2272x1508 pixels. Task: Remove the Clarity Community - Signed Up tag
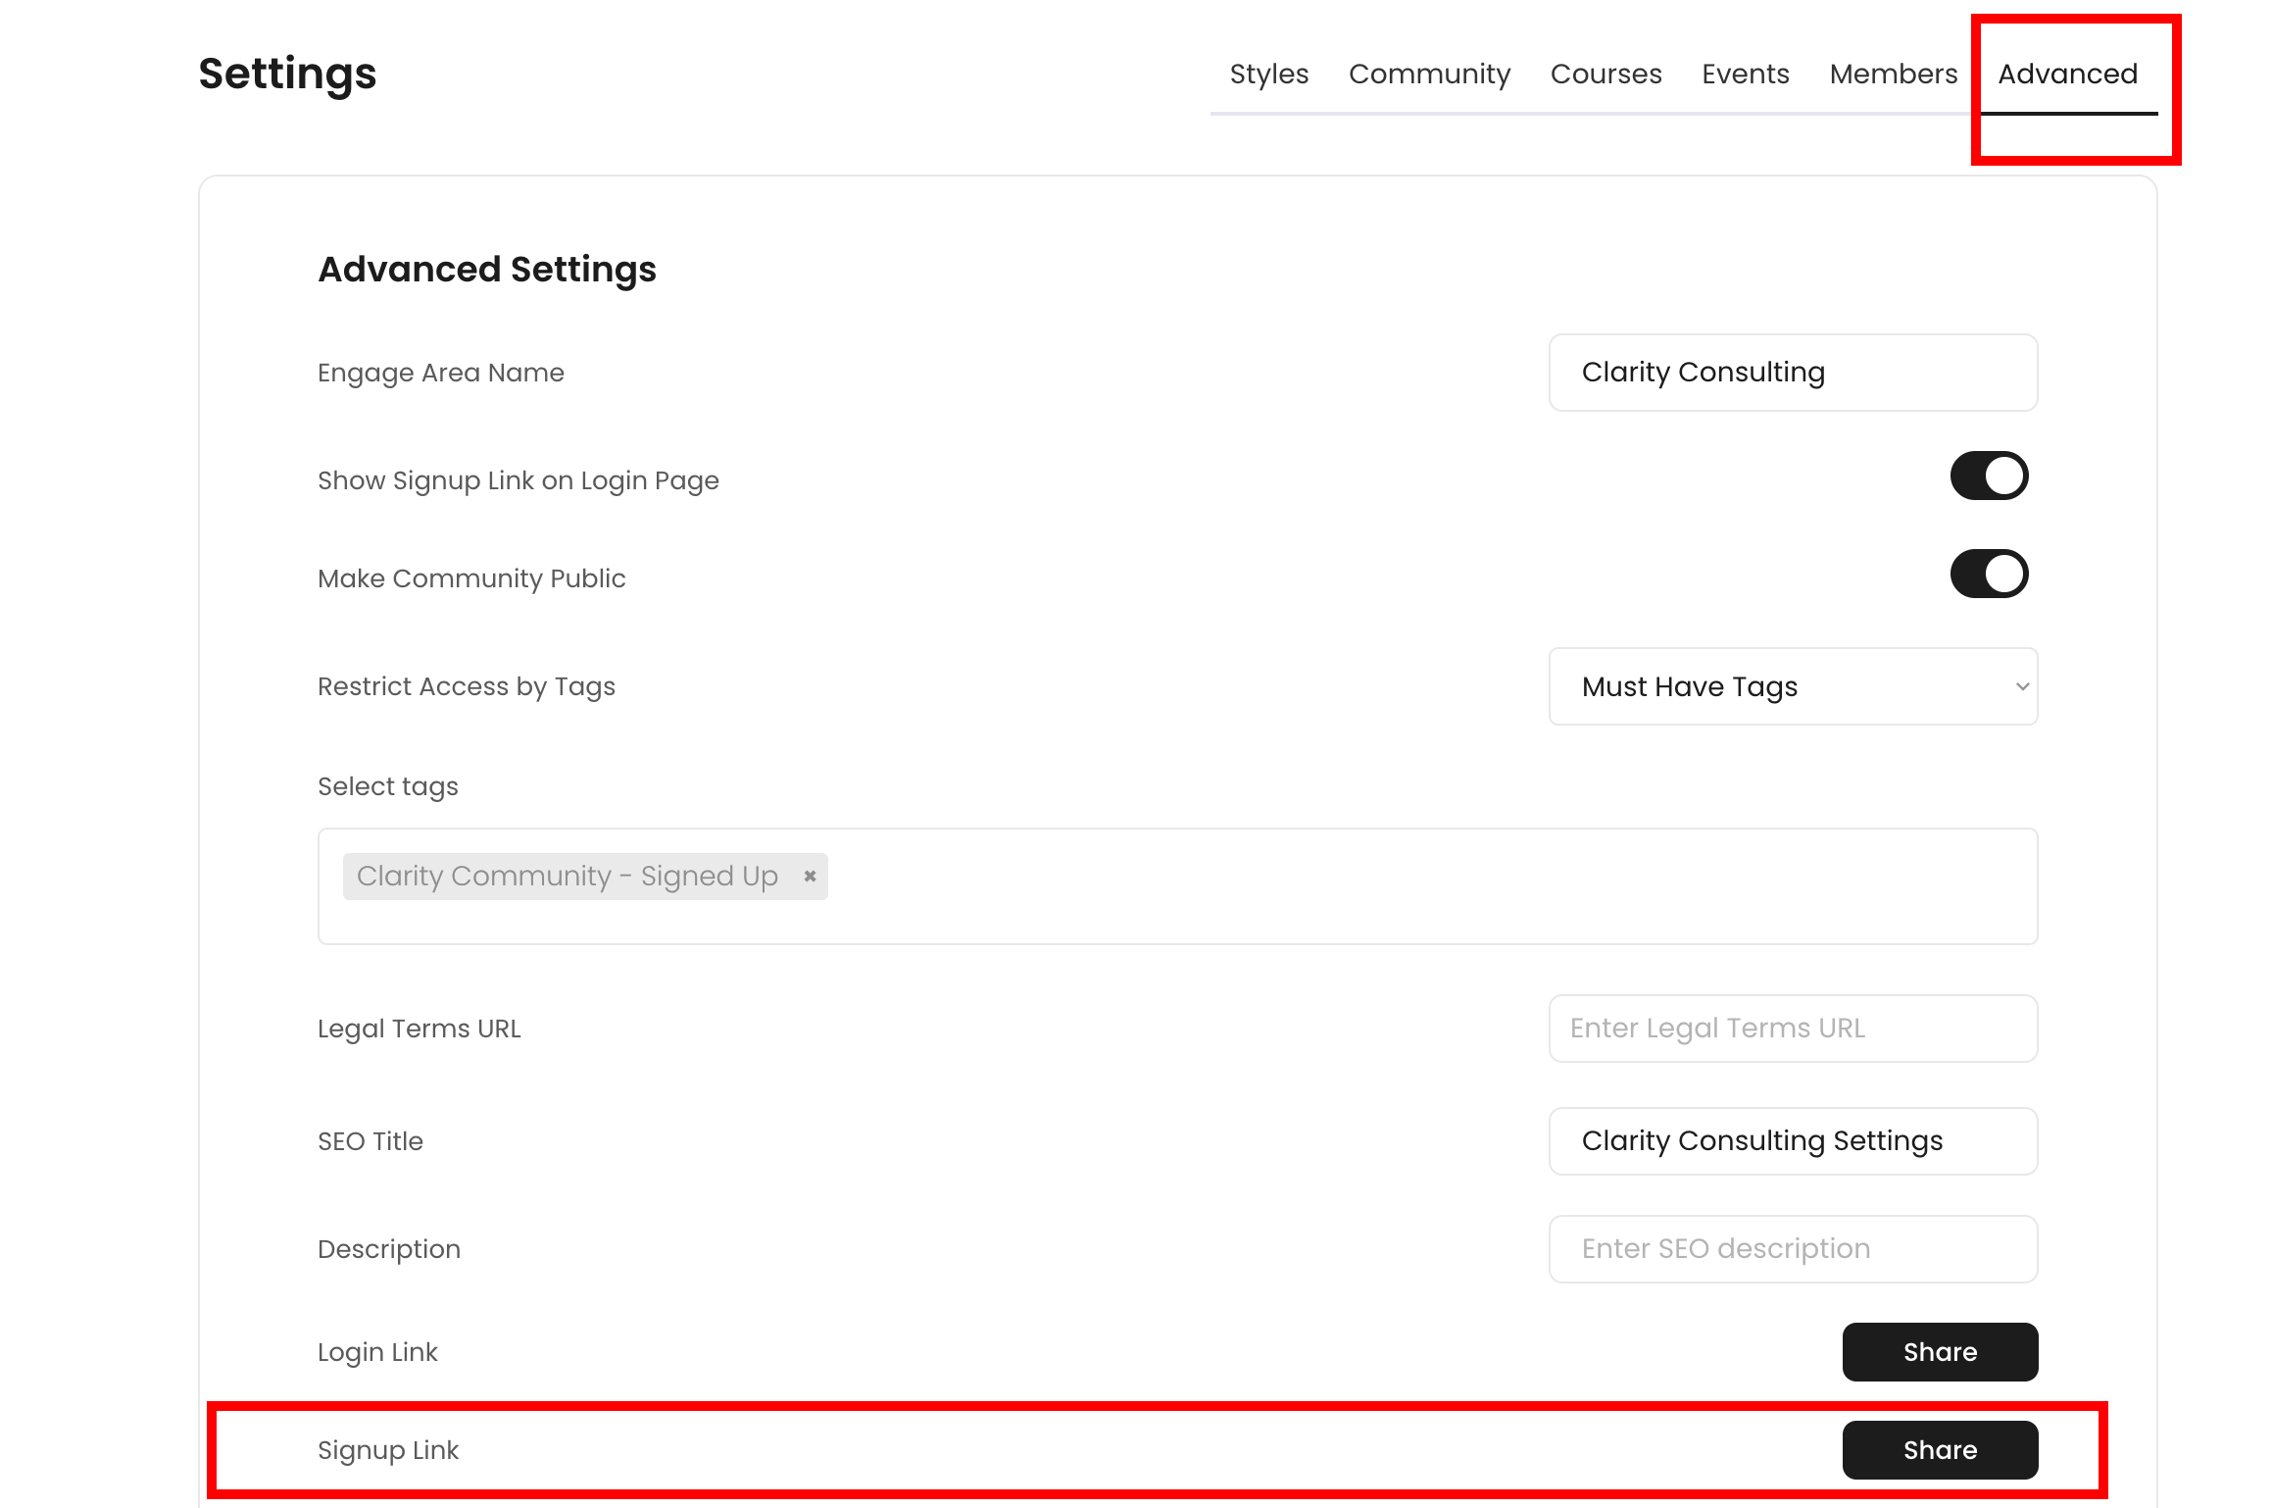(810, 876)
